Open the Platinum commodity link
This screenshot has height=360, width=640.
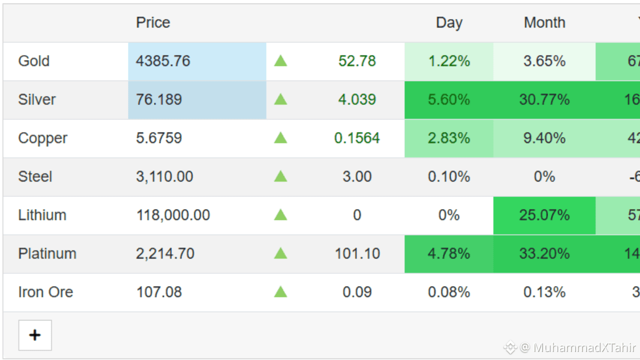(47, 253)
